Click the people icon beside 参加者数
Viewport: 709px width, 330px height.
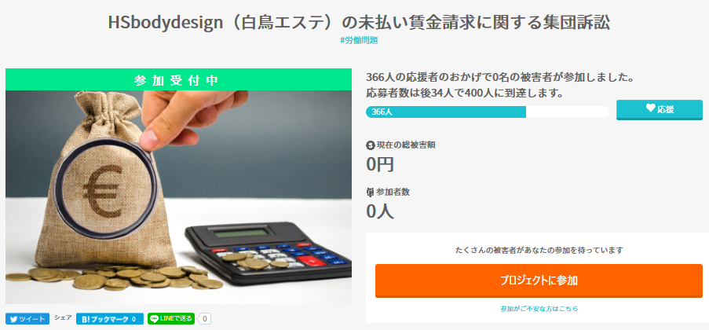pos(370,192)
